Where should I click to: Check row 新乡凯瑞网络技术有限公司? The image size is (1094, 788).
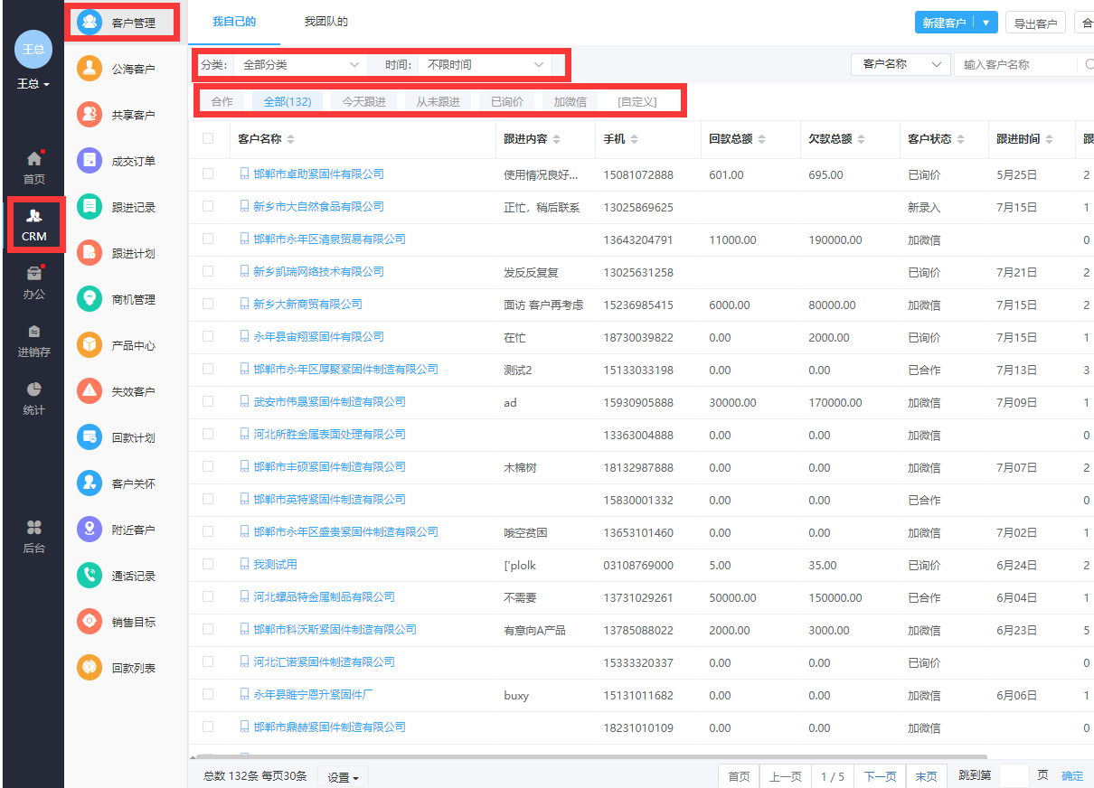[x=208, y=271]
